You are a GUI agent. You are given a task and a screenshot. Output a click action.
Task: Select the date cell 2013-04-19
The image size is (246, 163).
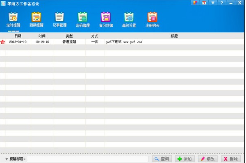(x=18, y=42)
